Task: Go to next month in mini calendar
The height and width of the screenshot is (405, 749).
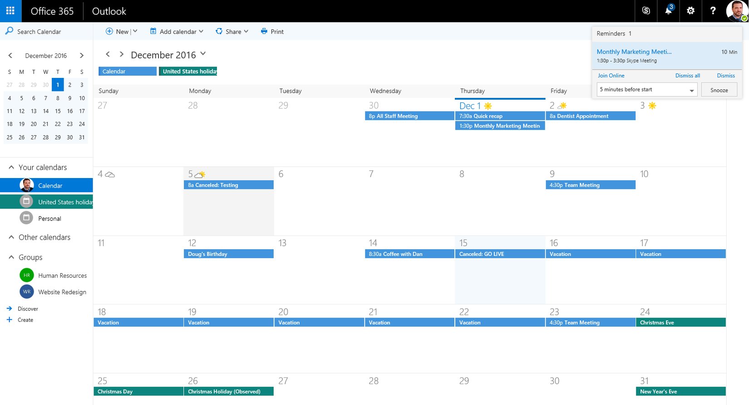Action: (82, 55)
